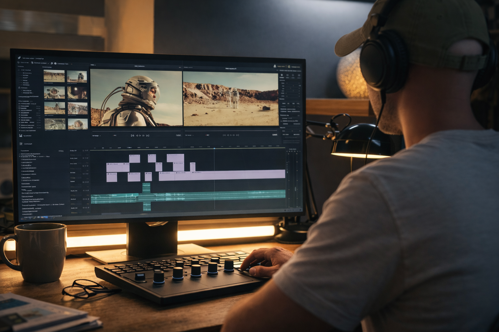Image resolution: width=499 pixels, height=332 pixels.
Task: Select the first inspector tab icon
Action: tap(282, 75)
